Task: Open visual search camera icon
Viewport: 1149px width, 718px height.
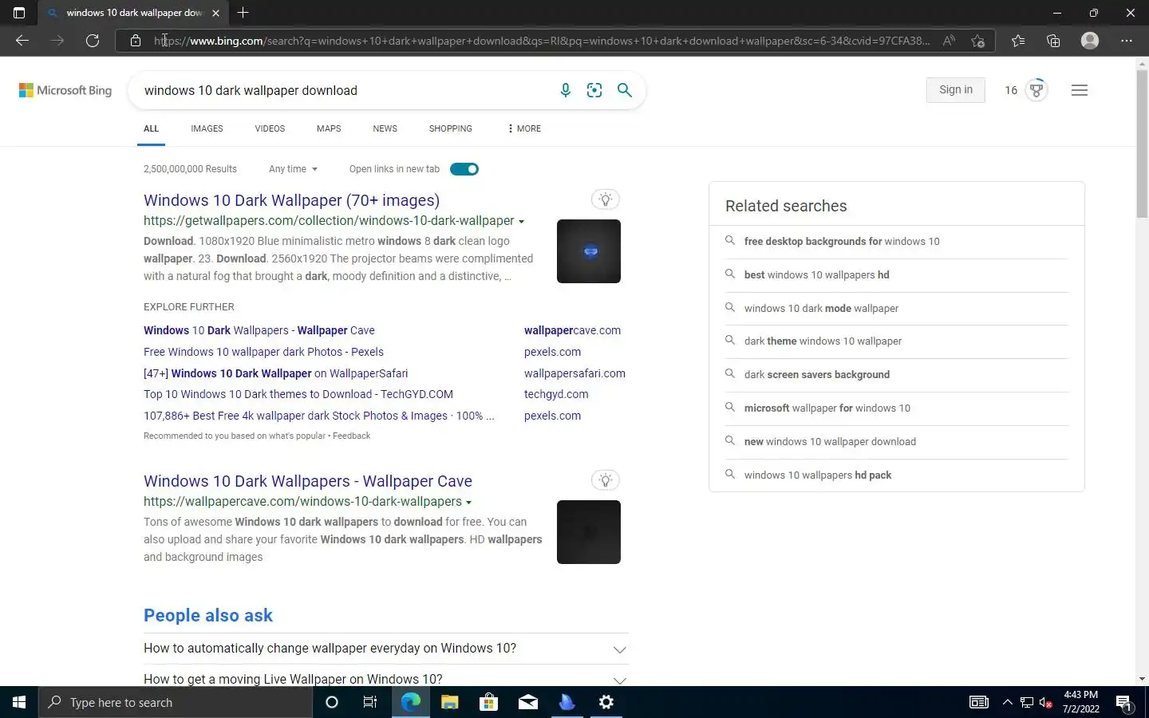Action: (594, 90)
